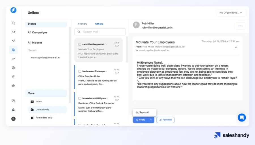Image resolution: width=255 pixels, height=145 pixels.
Task: Open the Reminder: Office Potluck Tomorrow! email
Action: pos(99,104)
